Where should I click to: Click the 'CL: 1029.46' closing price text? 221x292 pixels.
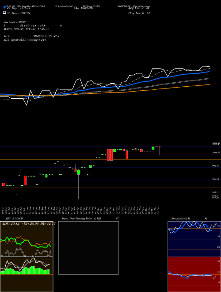pyautogui.click(x=83, y=8)
